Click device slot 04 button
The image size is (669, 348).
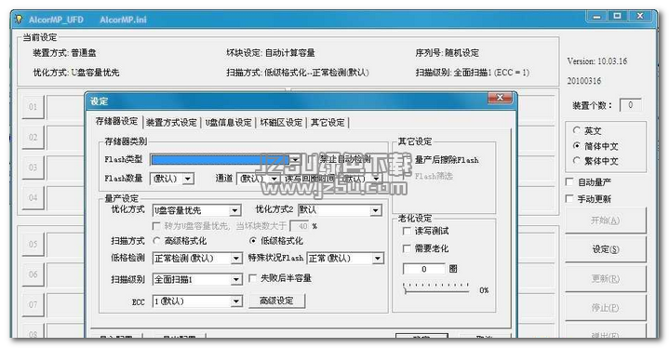(x=33, y=197)
